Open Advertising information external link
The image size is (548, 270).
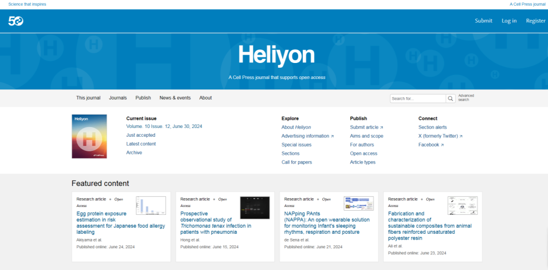point(307,136)
